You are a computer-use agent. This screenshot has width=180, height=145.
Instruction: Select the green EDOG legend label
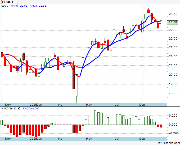click(x=5, y=6)
